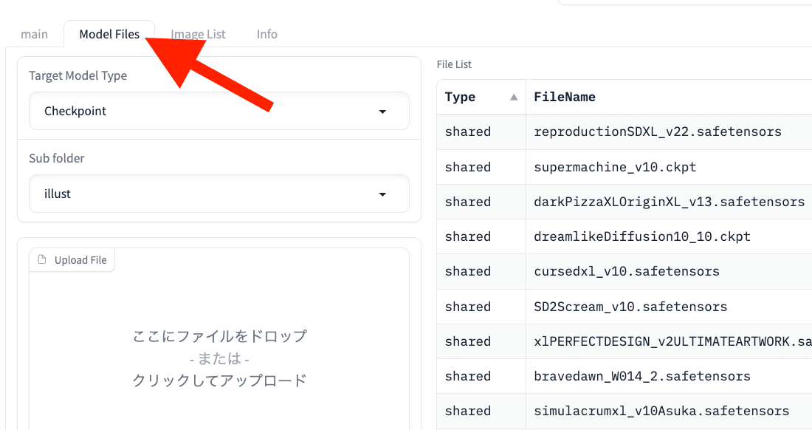This screenshot has height=430, width=812.
Task: Go to the Info tab
Action: tap(267, 34)
